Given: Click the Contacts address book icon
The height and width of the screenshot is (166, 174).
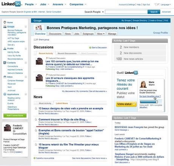Looking at the screenshot, I should click(5, 63).
